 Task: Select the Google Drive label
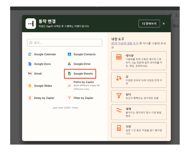82,64
